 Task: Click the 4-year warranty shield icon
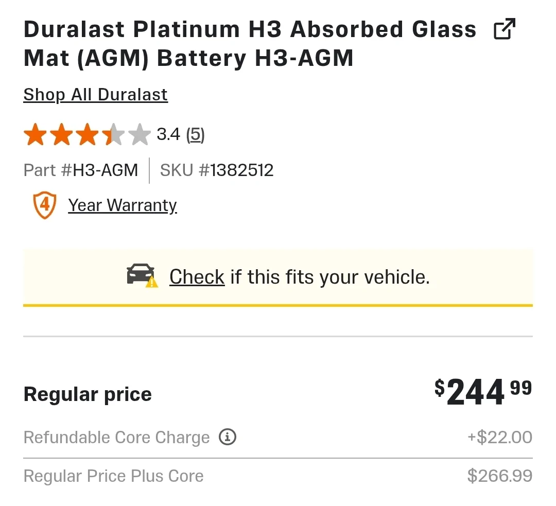[x=45, y=205]
